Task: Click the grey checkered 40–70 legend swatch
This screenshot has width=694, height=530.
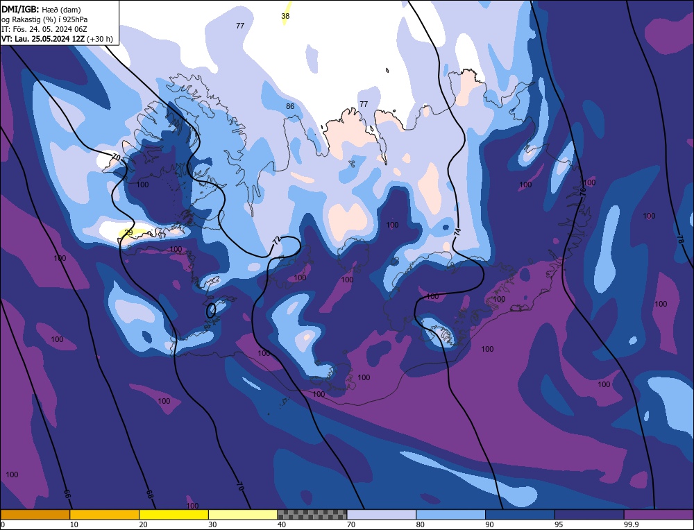Action: coord(312,515)
